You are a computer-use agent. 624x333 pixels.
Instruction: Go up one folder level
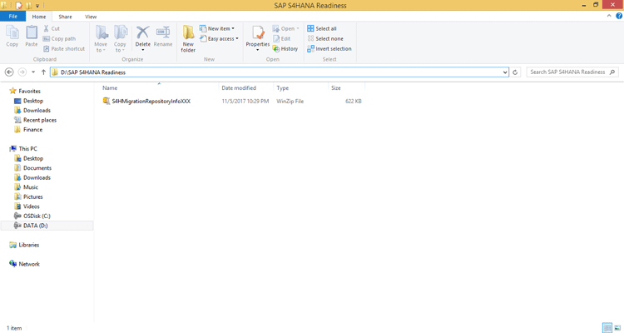pyautogui.click(x=43, y=72)
